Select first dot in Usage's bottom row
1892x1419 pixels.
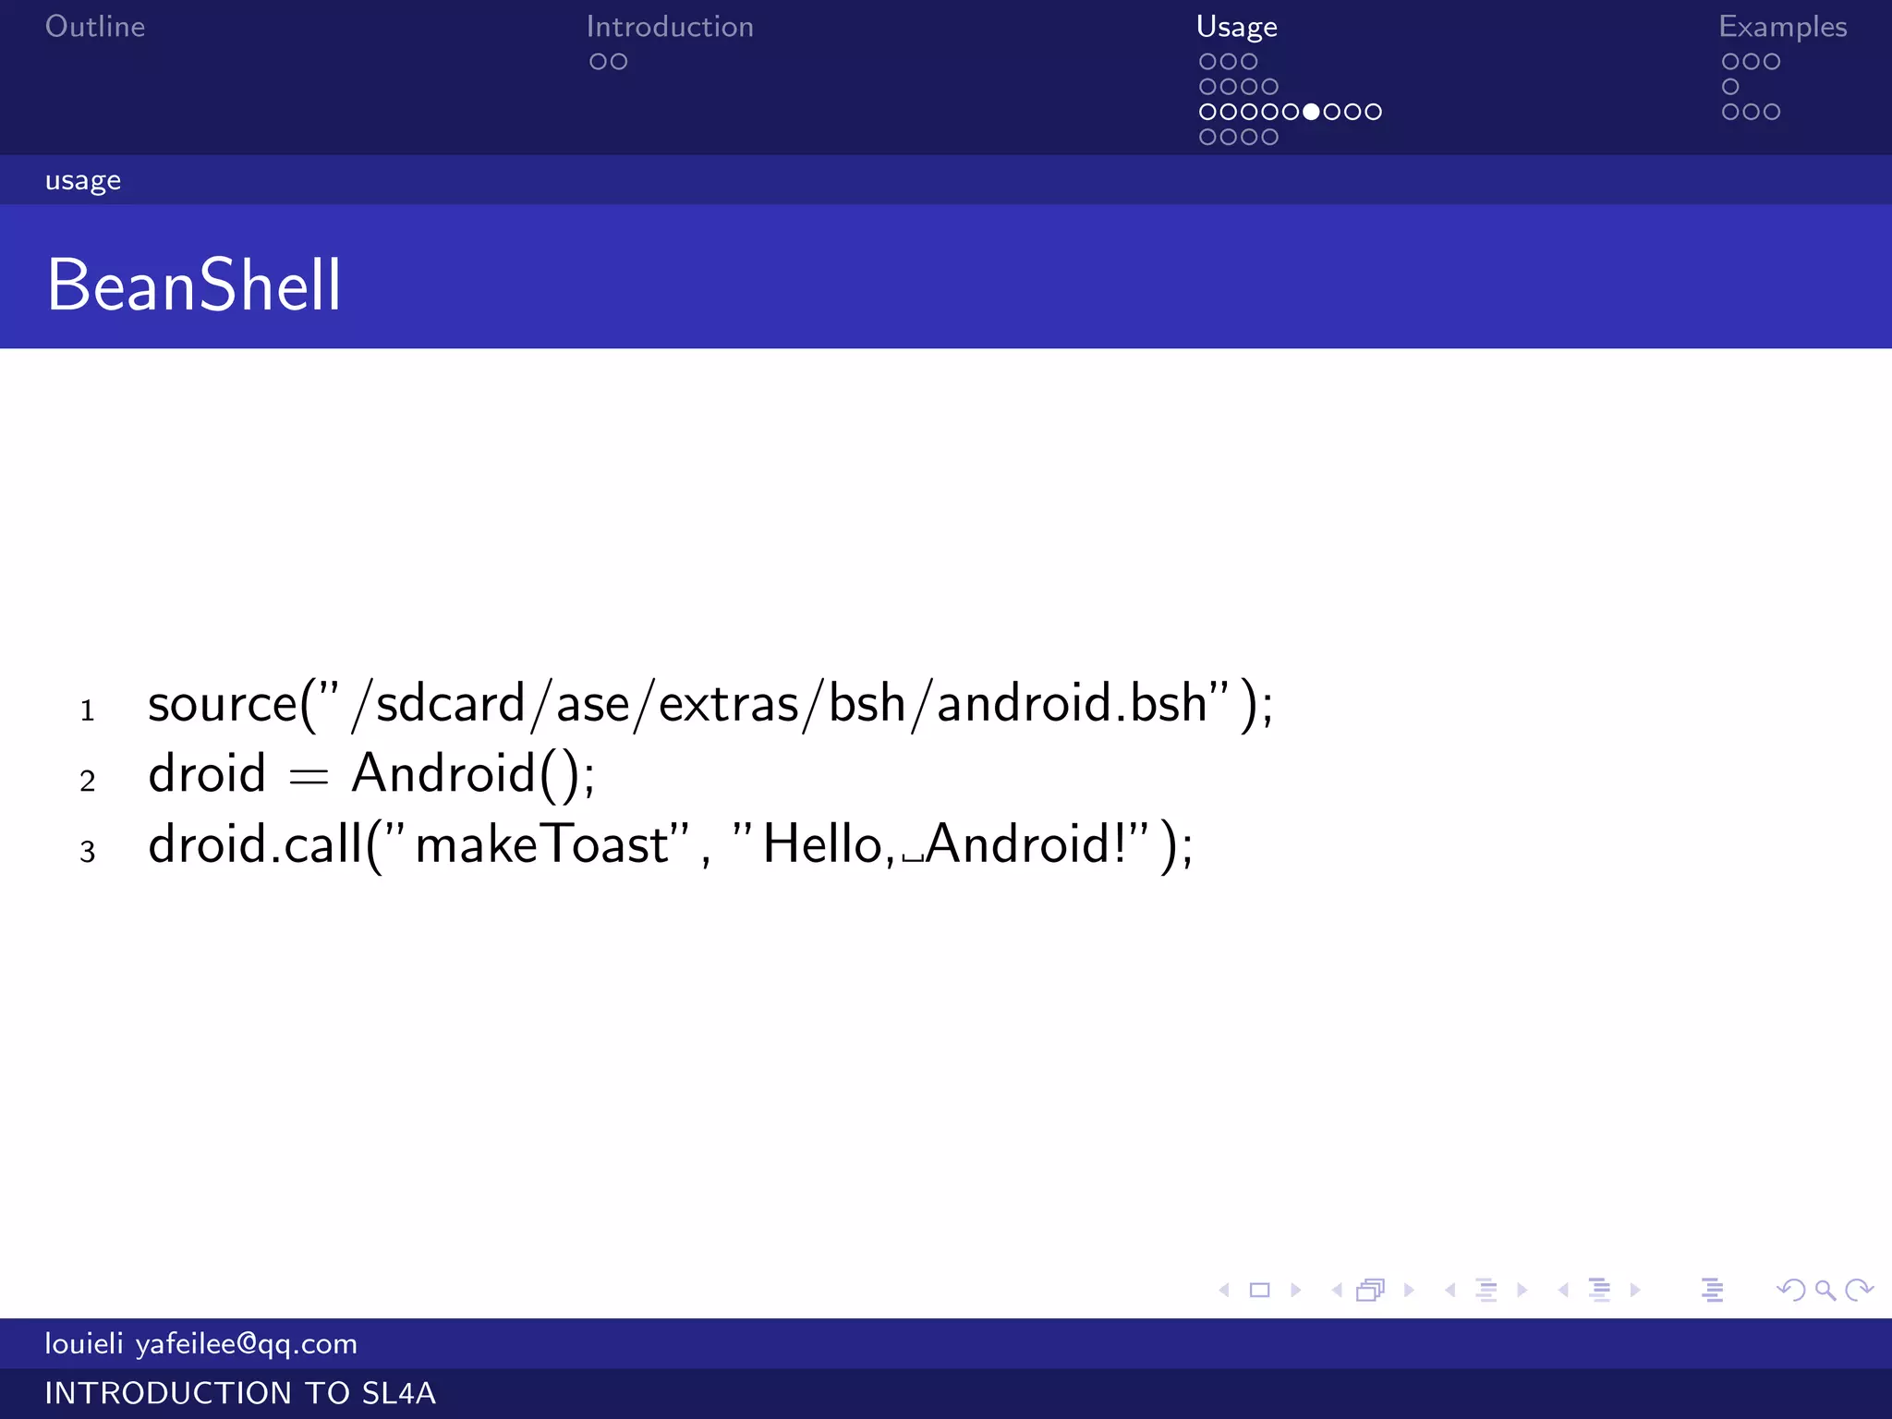click(1207, 137)
